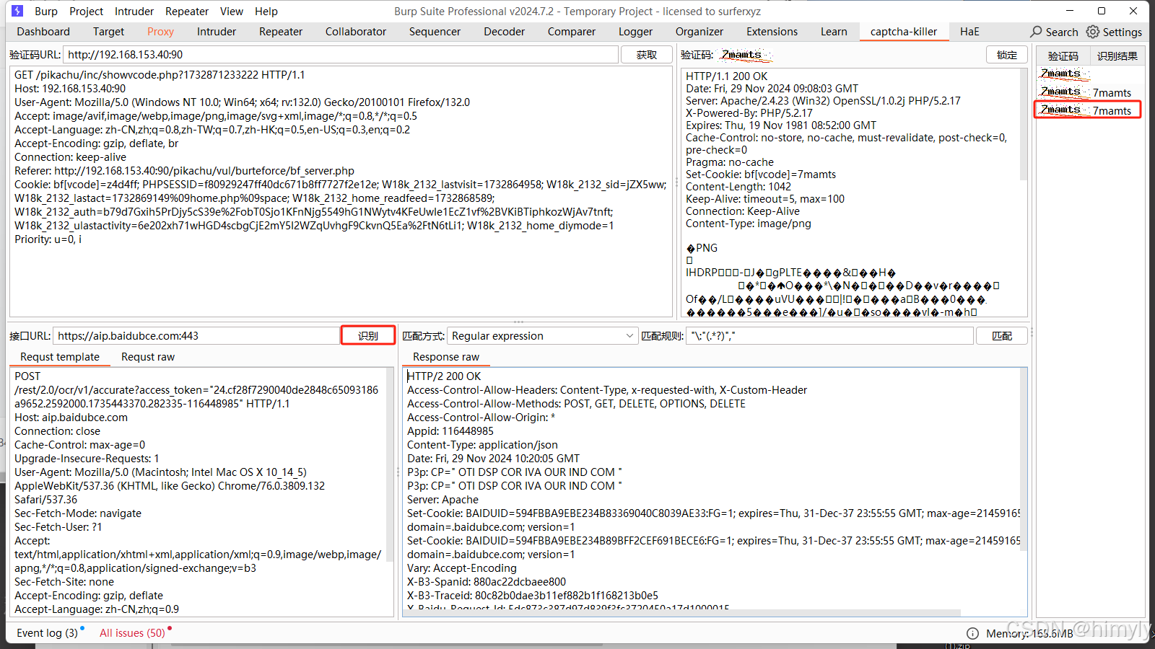Click the captcha image preview next to 验证码
This screenshot has width=1155, height=649.
point(746,55)
